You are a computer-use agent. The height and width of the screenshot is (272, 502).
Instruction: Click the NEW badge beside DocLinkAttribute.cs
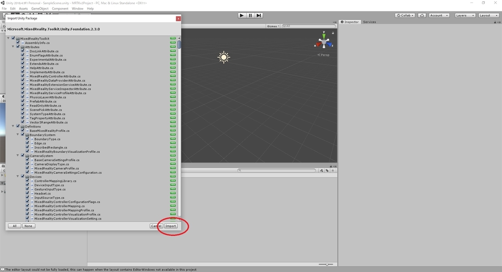173,51
